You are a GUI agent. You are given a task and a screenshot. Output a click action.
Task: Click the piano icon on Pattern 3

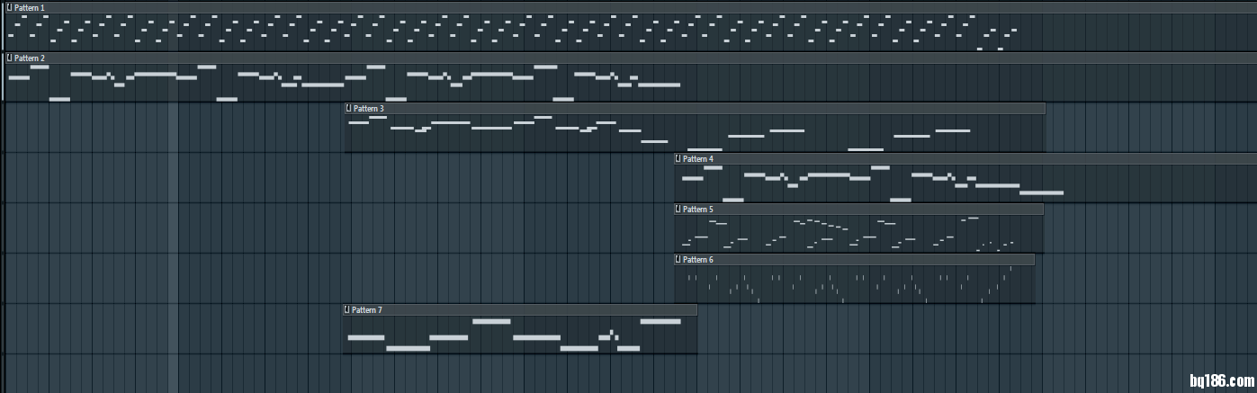coord(348,108)
